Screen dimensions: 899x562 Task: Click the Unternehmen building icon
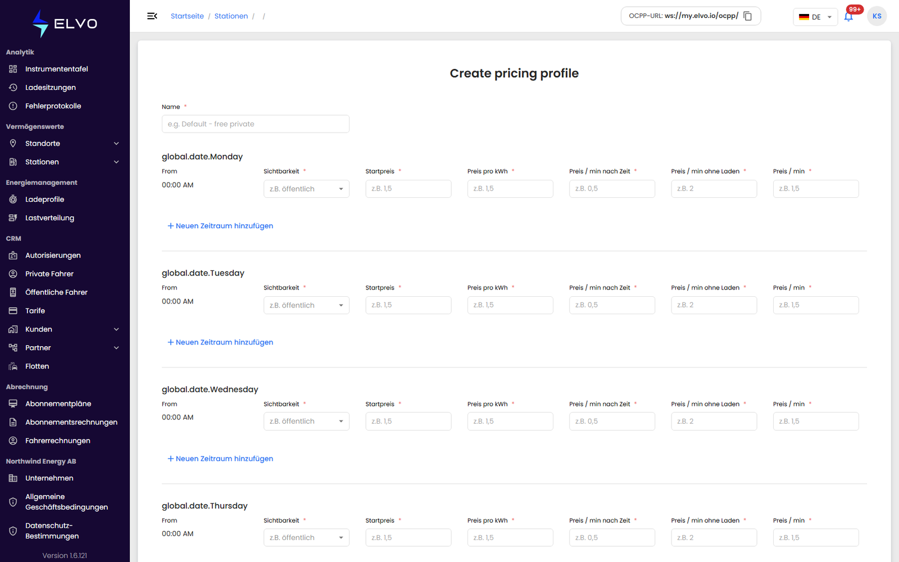(13, 478)
